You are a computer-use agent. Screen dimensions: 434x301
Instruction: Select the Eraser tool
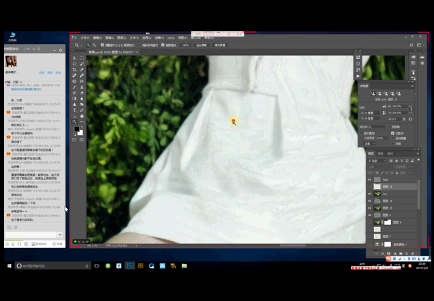point(82,93)
